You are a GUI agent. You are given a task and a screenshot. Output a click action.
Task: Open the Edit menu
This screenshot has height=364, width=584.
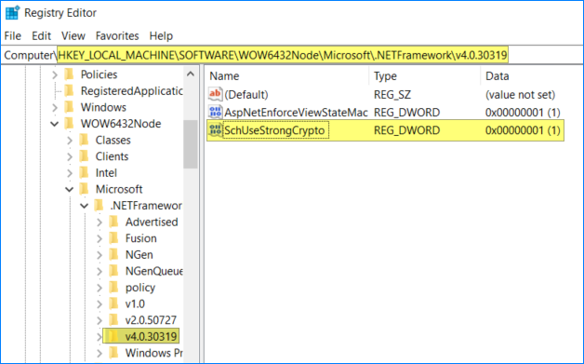coord(41,35)
